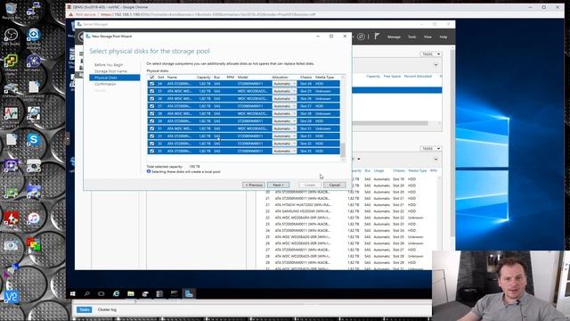Uncheck the disk in slot 27
The height and width of the screenshot is (321, 570).
152,106
